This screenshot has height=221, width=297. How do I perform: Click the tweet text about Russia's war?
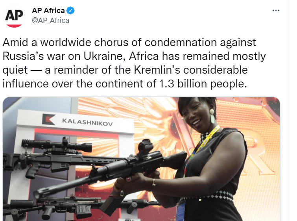pos(134,63)
